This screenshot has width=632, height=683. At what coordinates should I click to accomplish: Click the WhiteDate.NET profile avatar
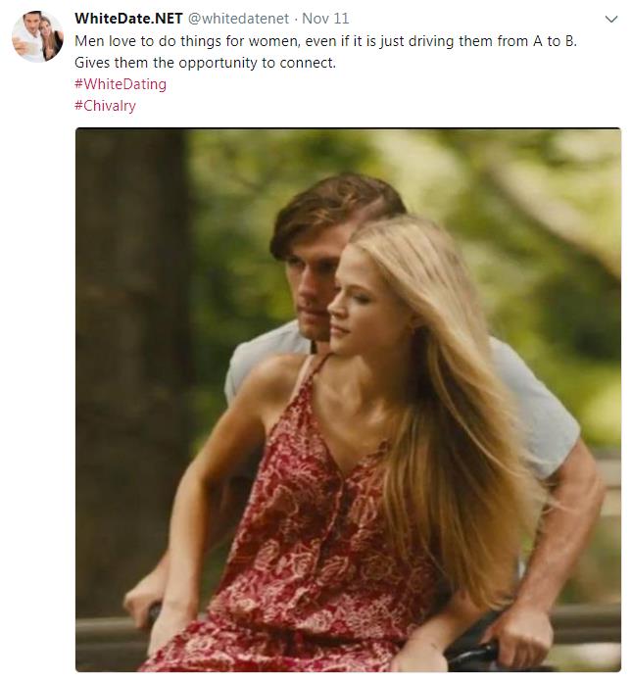37,36
